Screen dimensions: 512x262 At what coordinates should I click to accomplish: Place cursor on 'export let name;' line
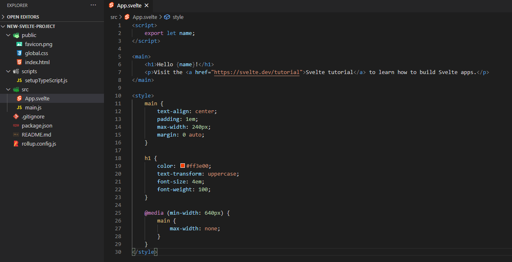coord(170,33)
